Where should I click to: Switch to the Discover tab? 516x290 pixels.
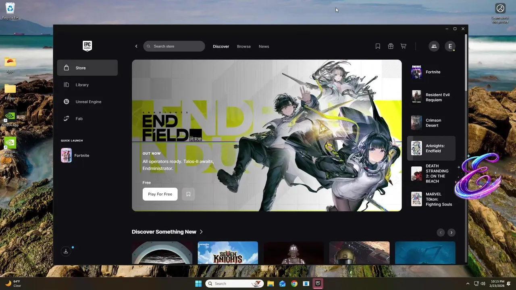pos(221,46)
